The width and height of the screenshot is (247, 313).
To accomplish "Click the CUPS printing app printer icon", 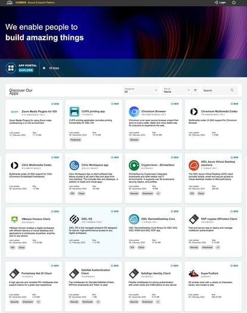I will [74, 111].
